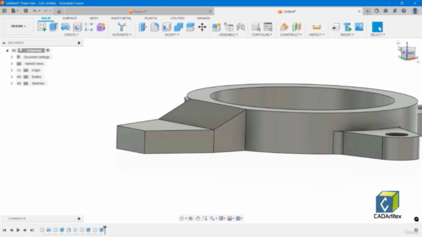
Task: Jump to the timeline beginning
Action: click(5, 230)
